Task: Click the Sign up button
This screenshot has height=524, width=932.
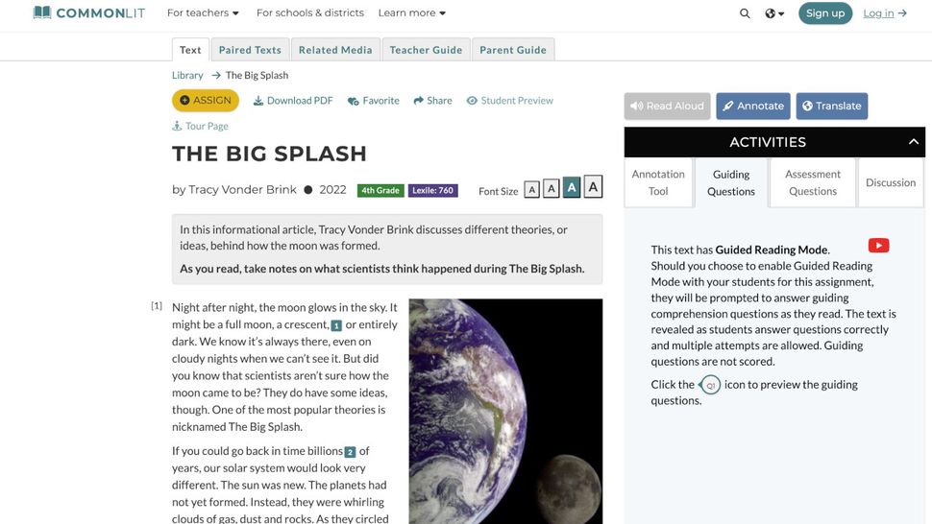Action: 825,13
